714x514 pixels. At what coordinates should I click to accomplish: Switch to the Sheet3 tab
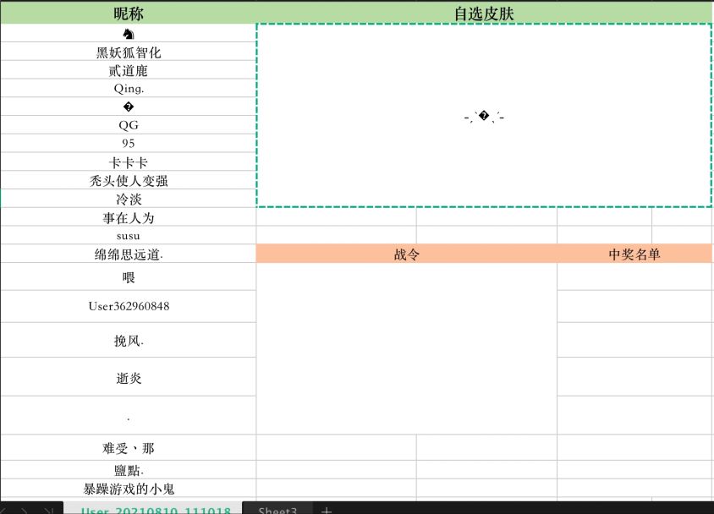pos(277,510)
